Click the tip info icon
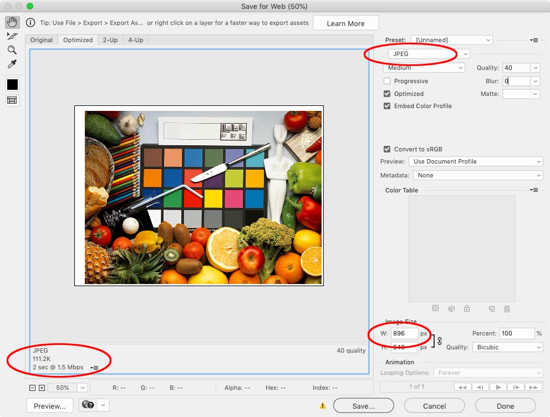The image size is (550, 417). (30, 23)
